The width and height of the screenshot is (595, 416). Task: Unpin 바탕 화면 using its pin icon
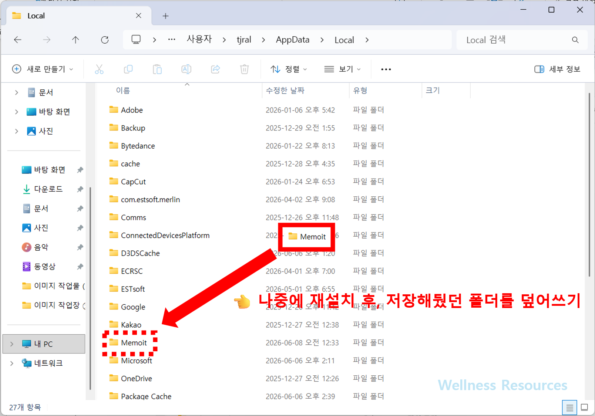pyautogui.click(x=80, y=170)
